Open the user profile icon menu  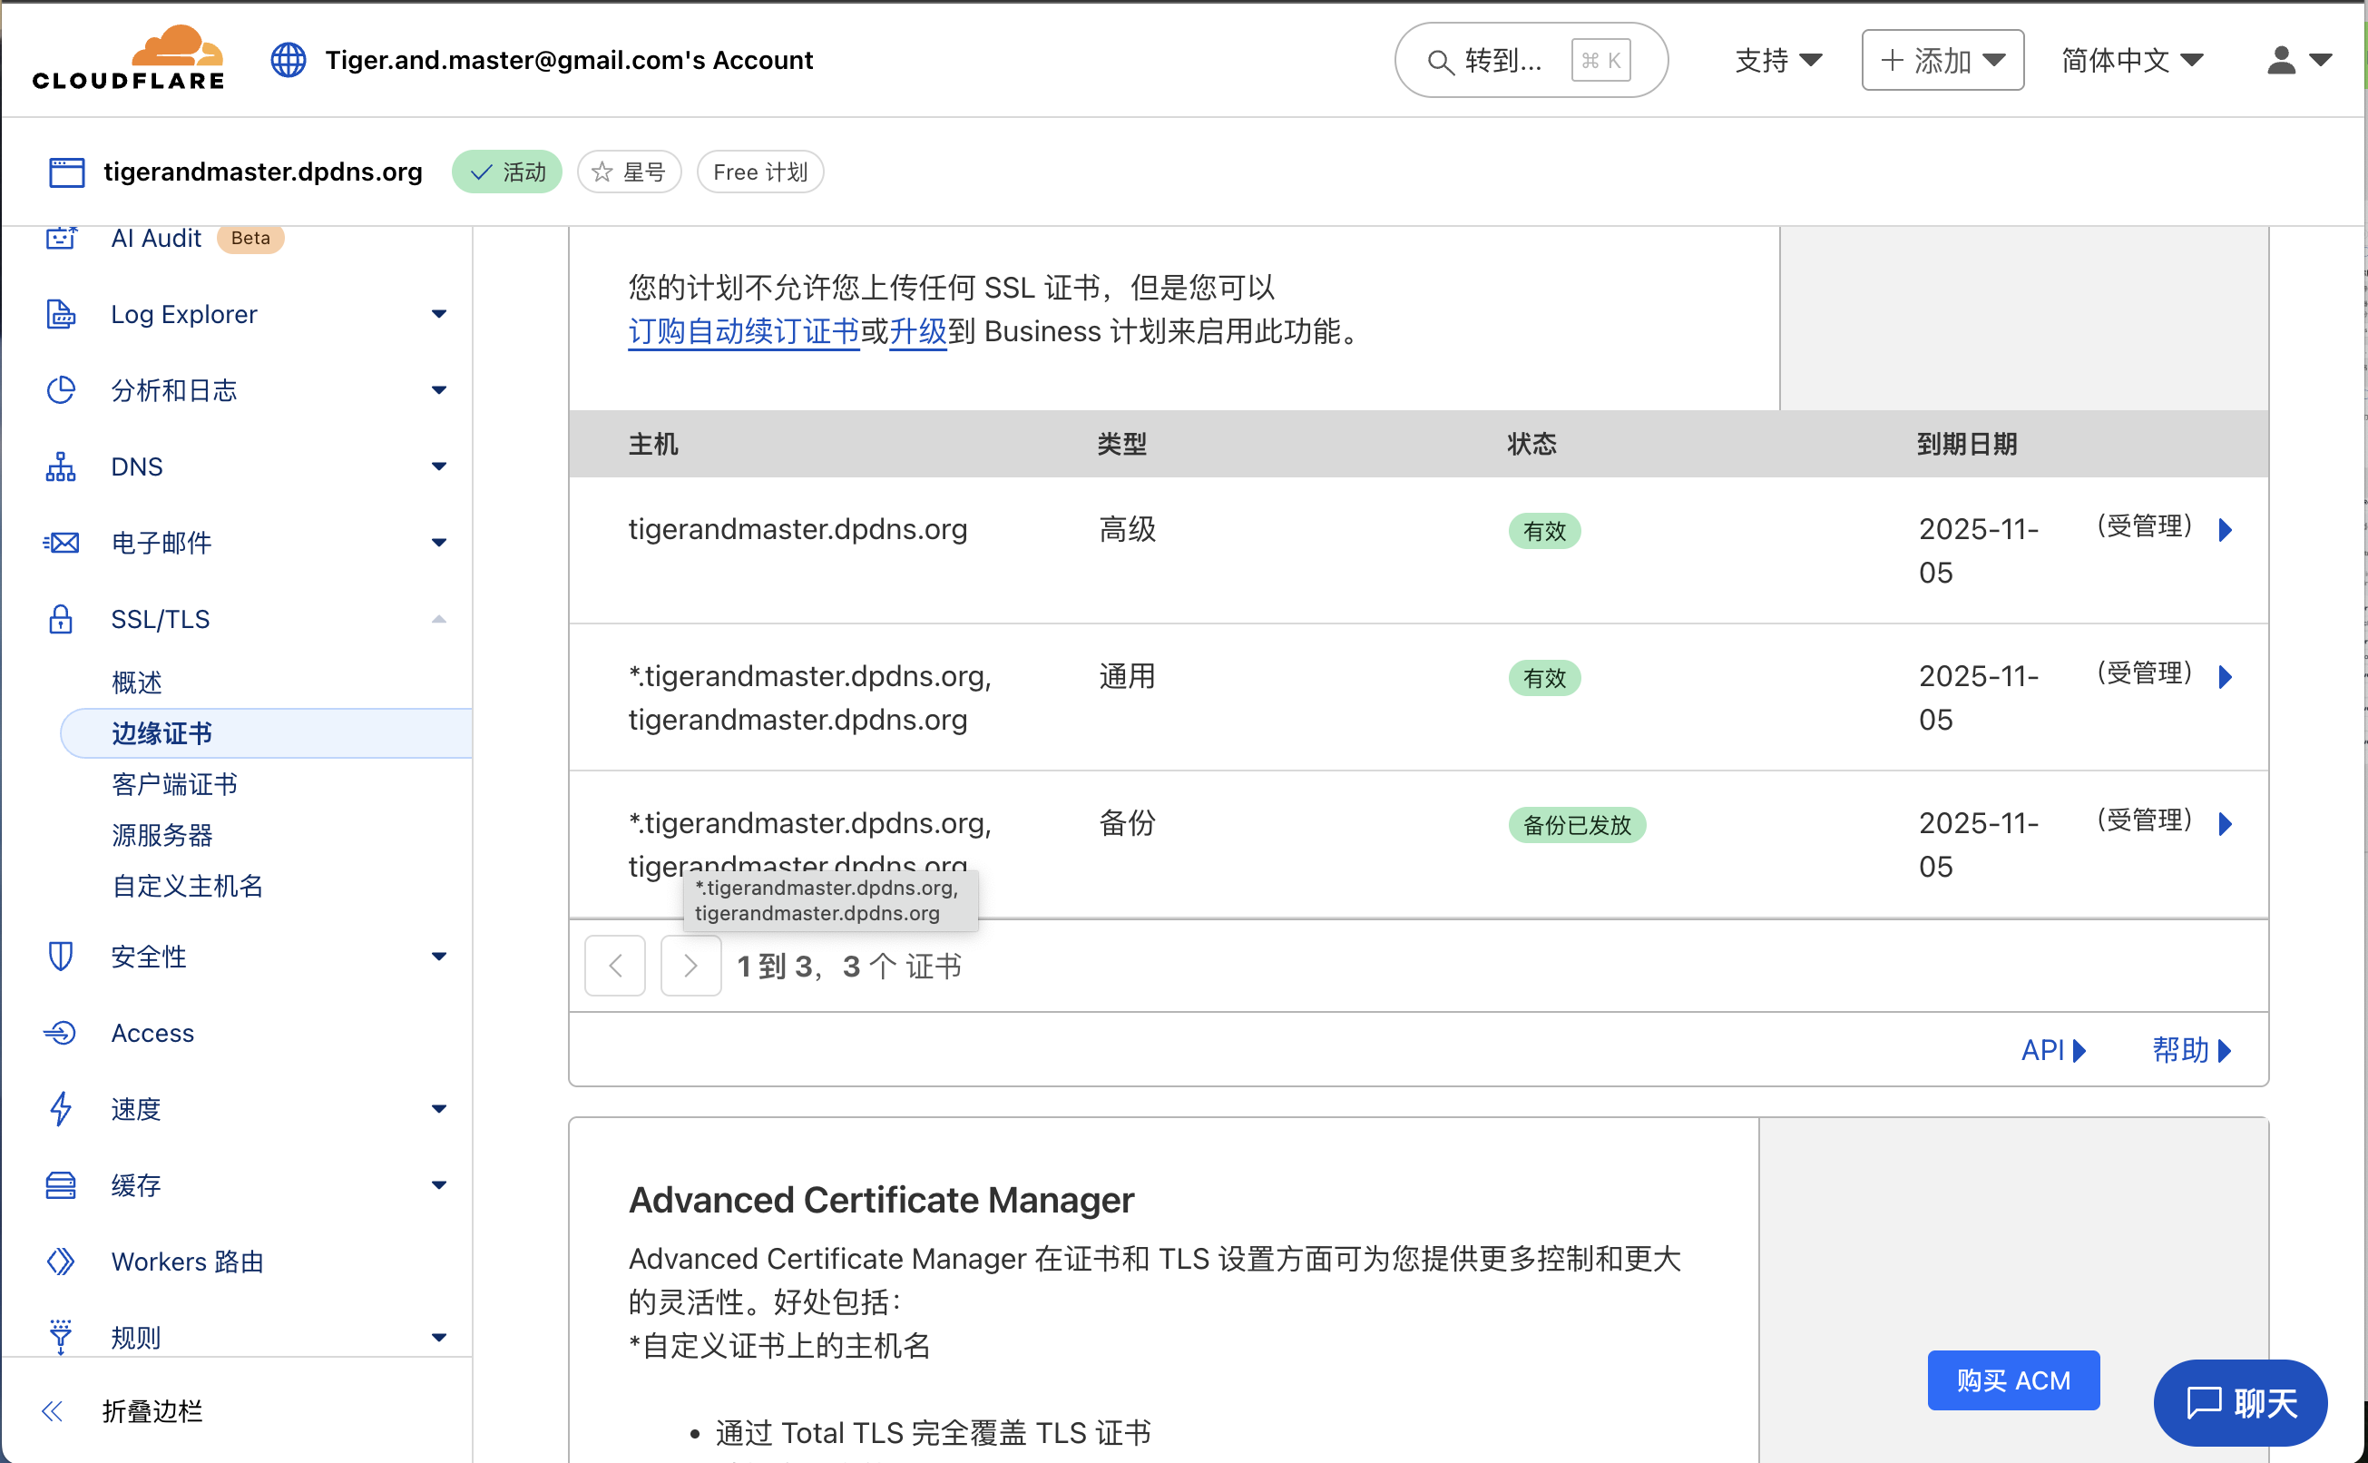click(2298, 60)
